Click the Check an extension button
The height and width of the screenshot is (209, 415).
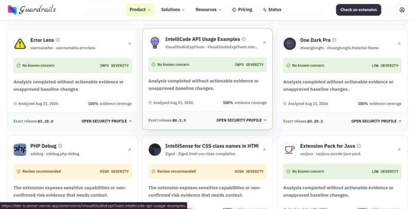358,10
